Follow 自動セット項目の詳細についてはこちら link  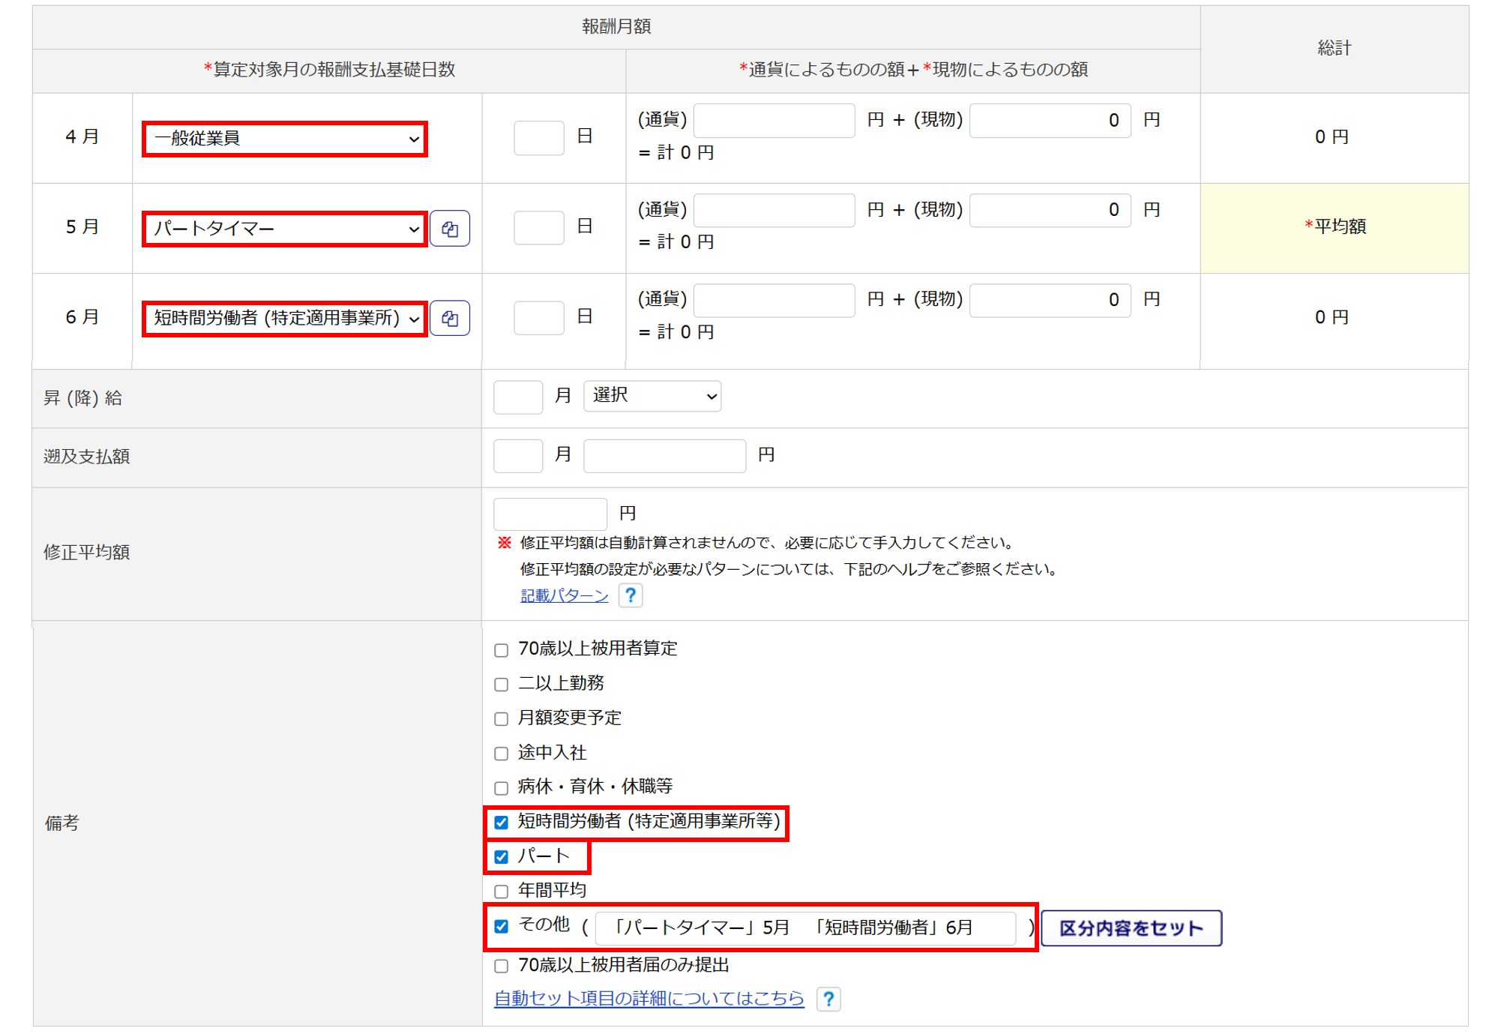[649, 999]
